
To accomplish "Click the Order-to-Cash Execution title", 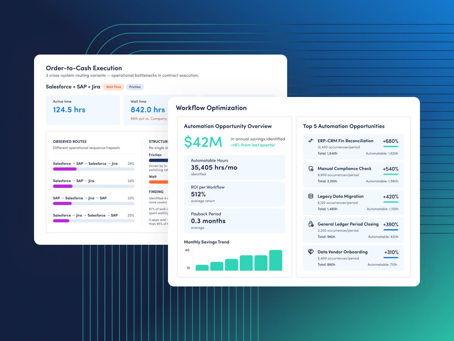I will [84, 68].
